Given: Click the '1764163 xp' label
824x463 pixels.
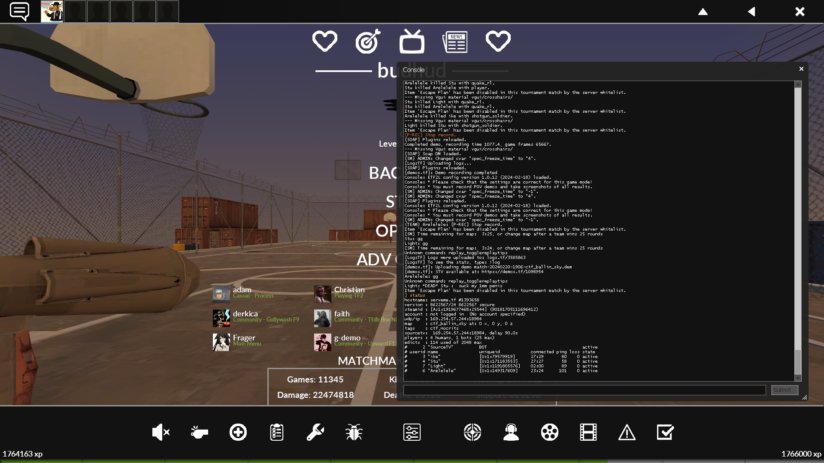Looking at the screenshot, I should coord(22,454).
